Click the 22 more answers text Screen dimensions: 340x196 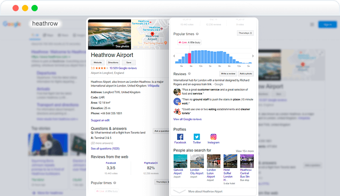tap(102, 143)
